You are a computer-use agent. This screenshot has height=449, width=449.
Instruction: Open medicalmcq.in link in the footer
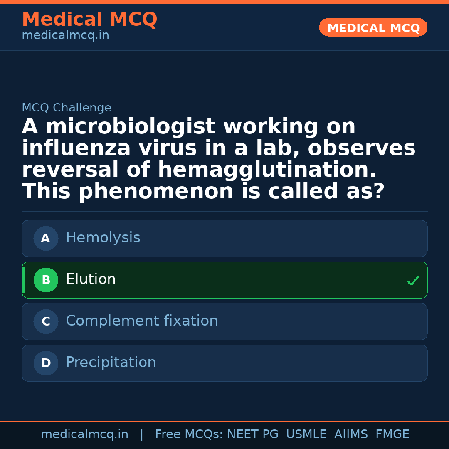pos(84,434)
